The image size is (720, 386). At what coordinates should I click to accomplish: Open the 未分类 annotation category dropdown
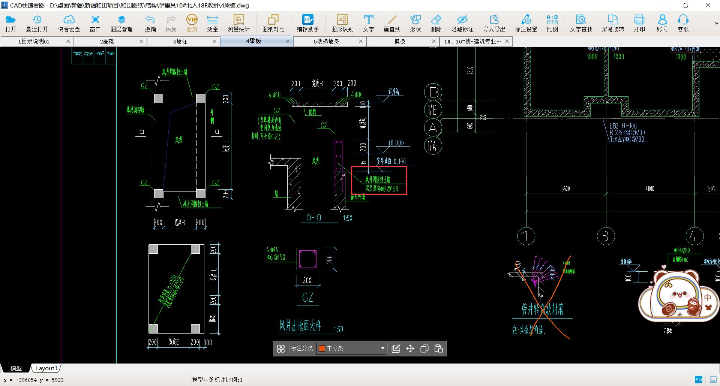point(351,348)
